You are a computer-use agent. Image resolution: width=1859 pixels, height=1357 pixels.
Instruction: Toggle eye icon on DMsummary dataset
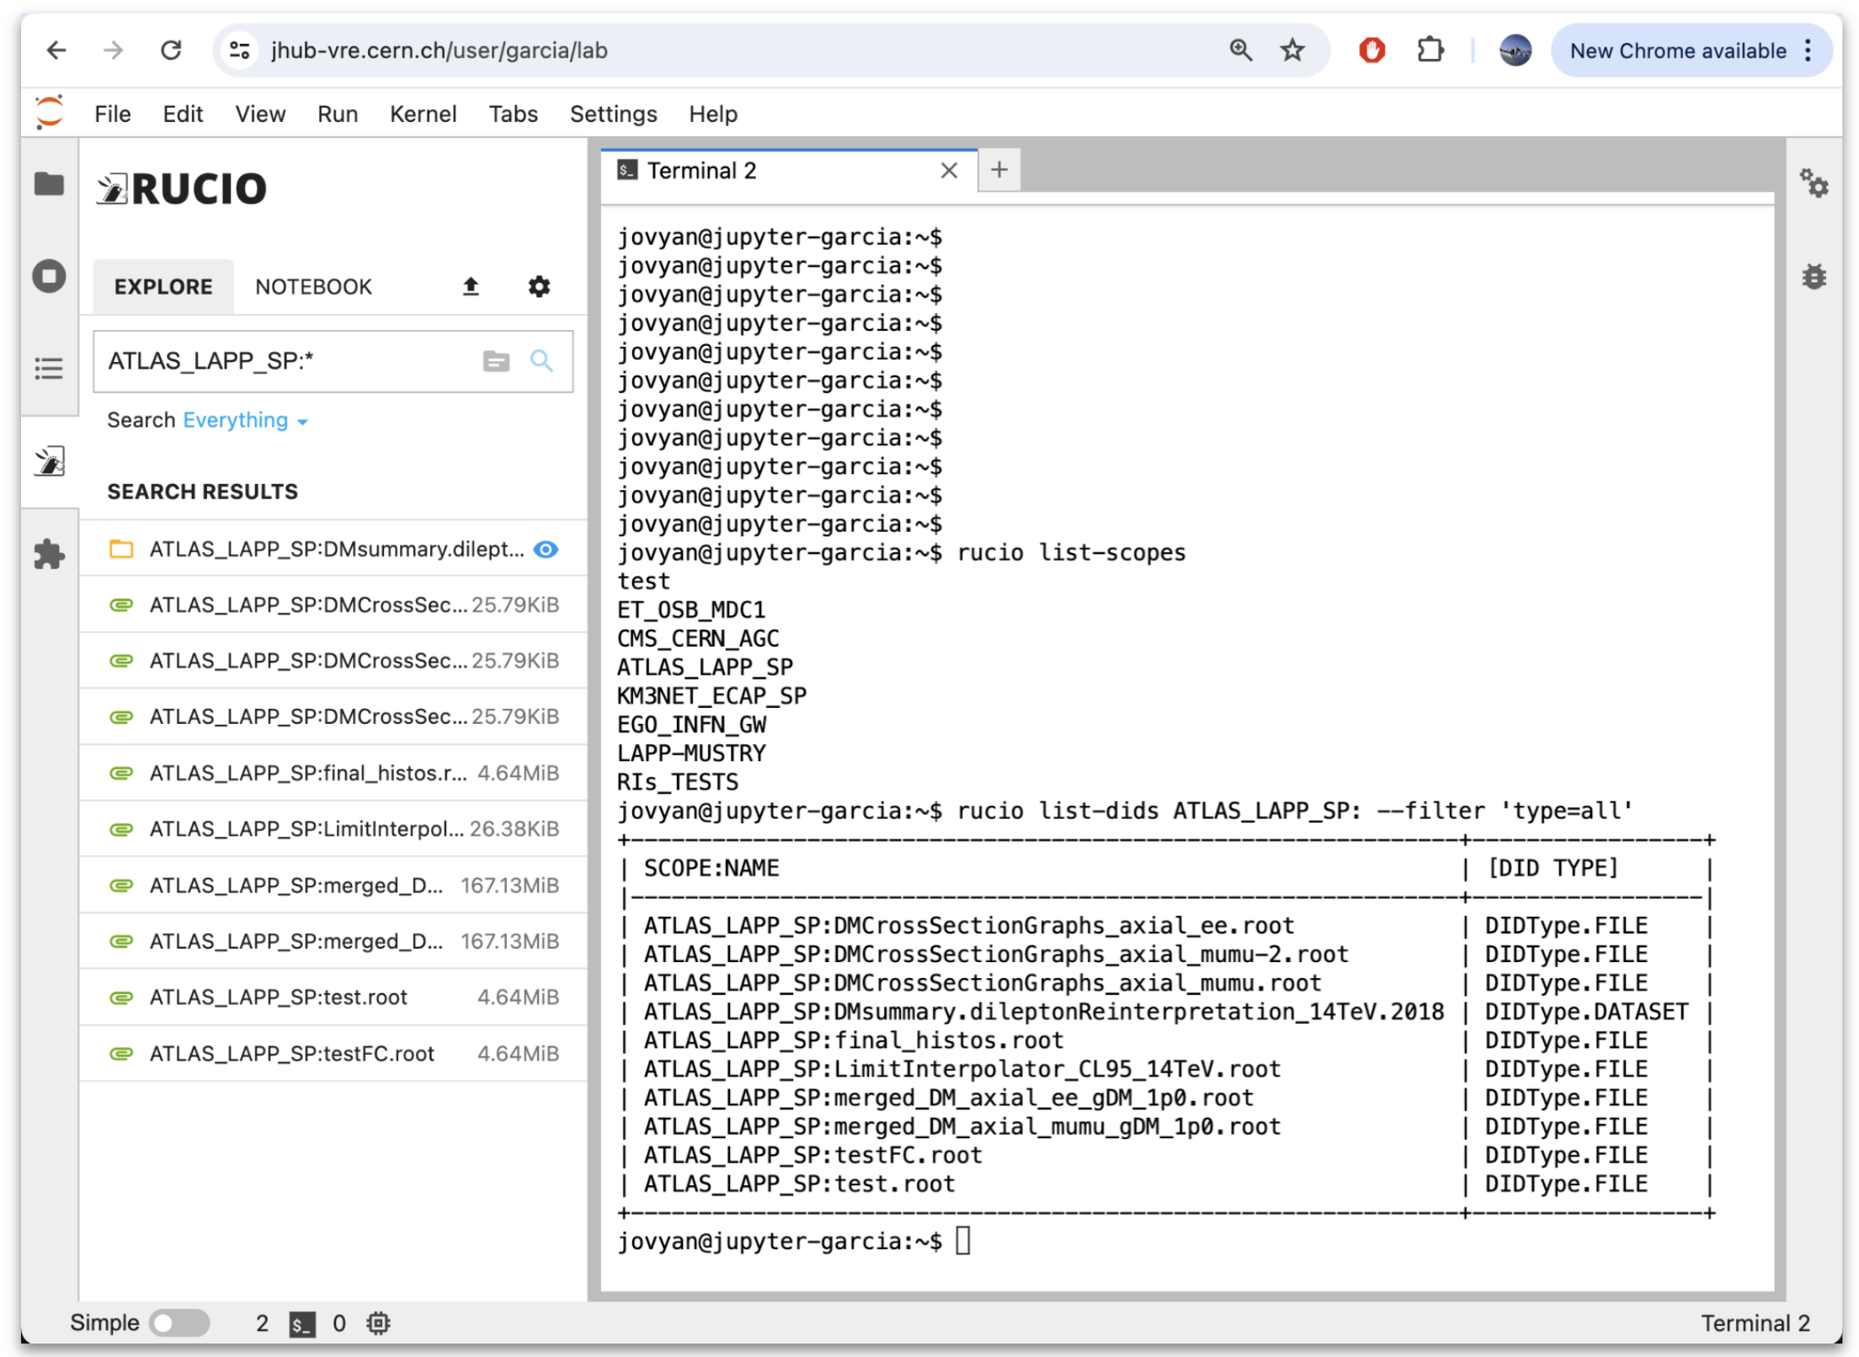point(546,550)
